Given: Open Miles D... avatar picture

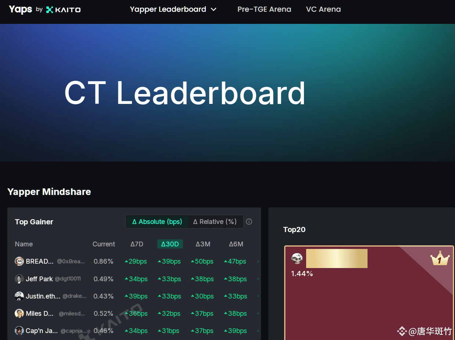Looking at the screenshot, I should pyautogui.click(x=19, y=313).
